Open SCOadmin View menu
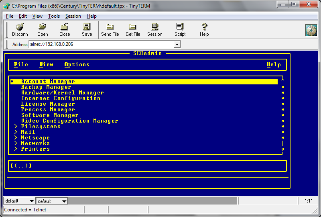The image size is (321, 217). coord(46,65)
